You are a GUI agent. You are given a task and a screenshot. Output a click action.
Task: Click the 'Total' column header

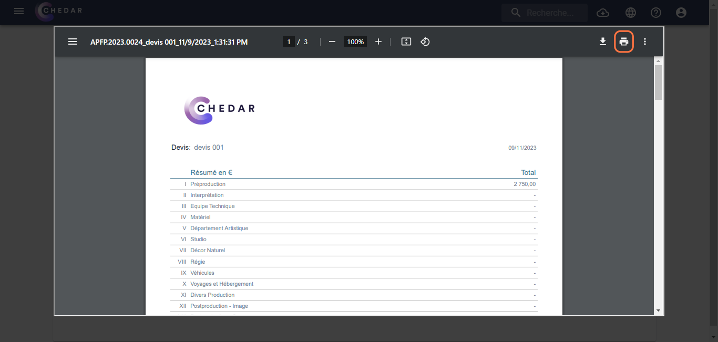[528, 172]
